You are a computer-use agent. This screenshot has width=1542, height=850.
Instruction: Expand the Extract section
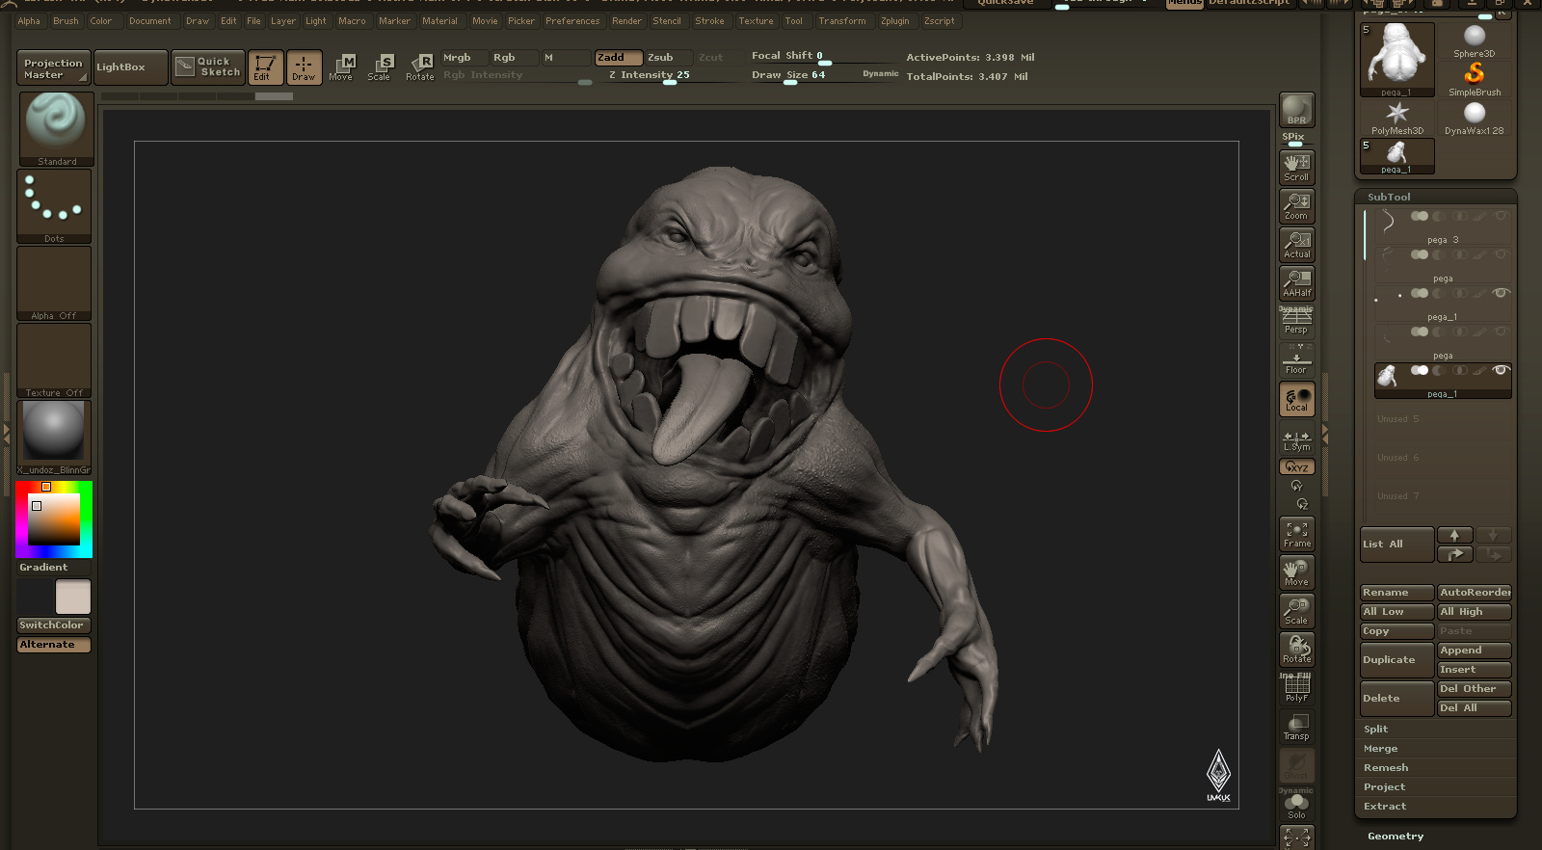tap(1385, 807)
